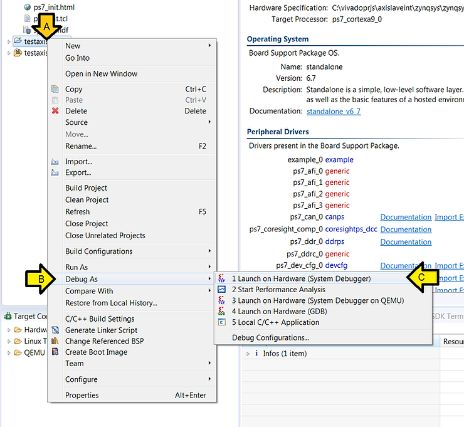Select Go Into menu entry
Viewport: 464px width, 427px height.
pos(132,58)
